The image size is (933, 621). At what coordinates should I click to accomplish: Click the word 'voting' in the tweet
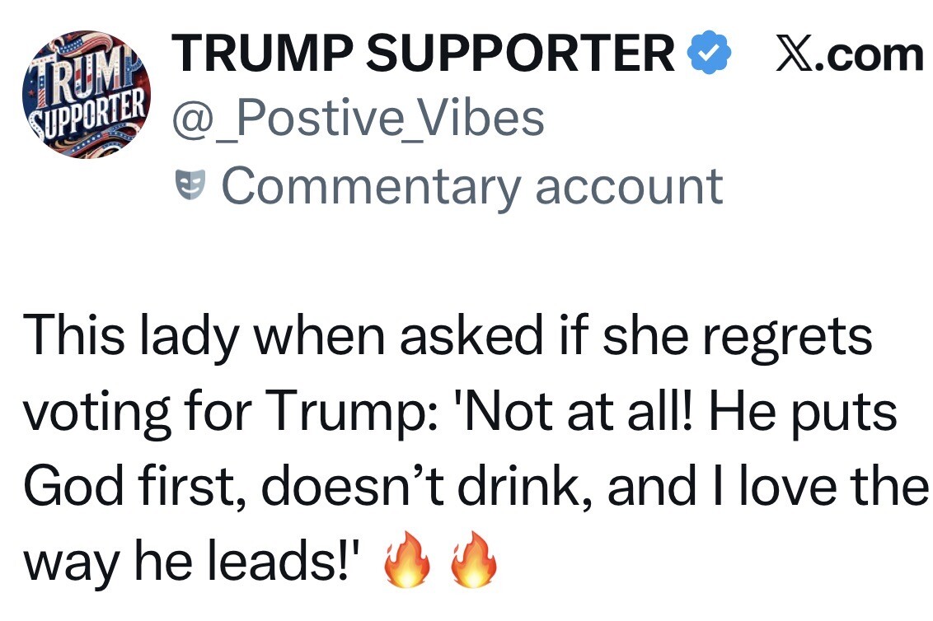[97, 414]
